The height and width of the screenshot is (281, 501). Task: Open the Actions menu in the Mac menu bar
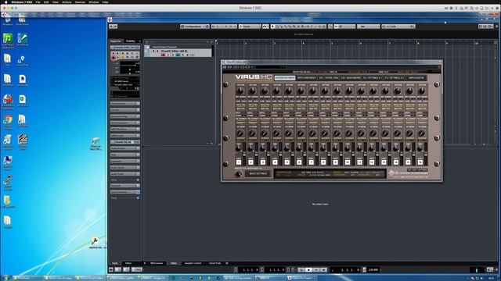(x=67, y=2)
